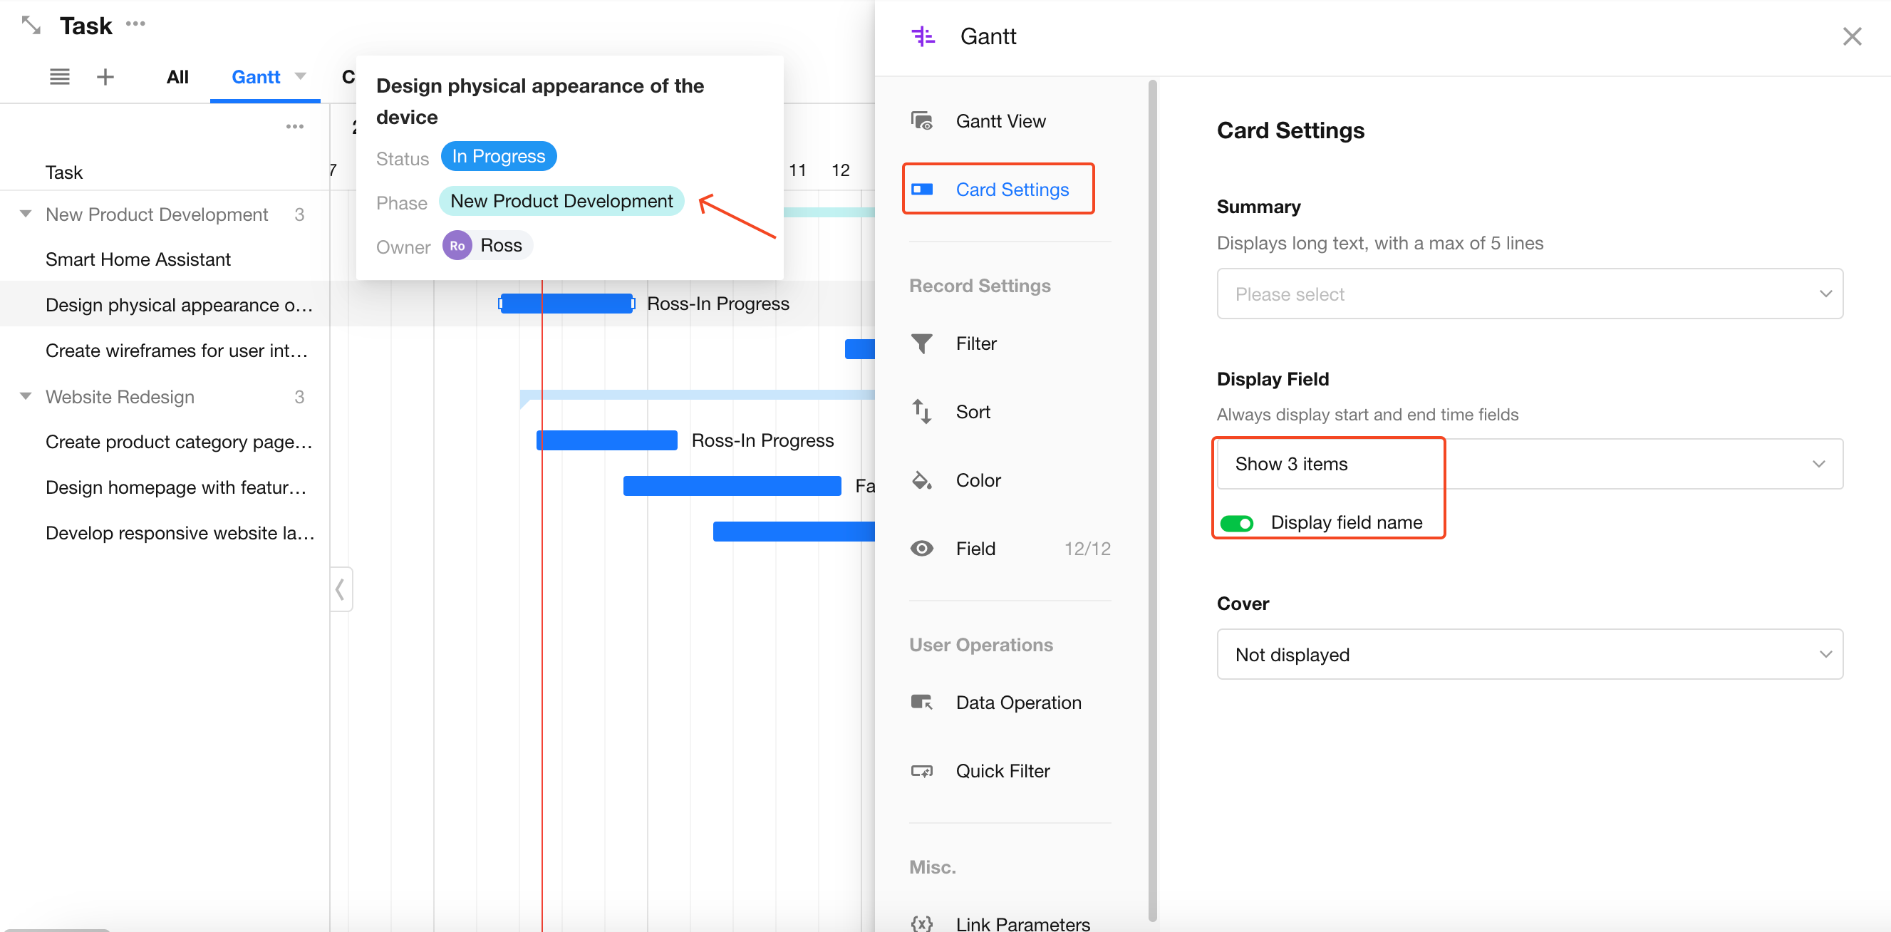Click the settings sidebar vertical scrollbar
Viewport: 1891px width, 932px height.
tap(1152, 499)
